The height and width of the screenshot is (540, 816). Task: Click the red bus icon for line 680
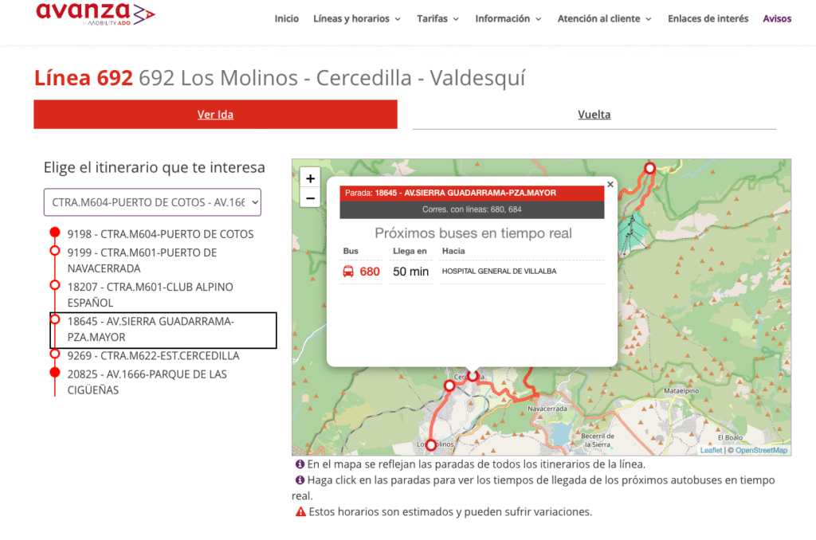(x=348, y=272)
